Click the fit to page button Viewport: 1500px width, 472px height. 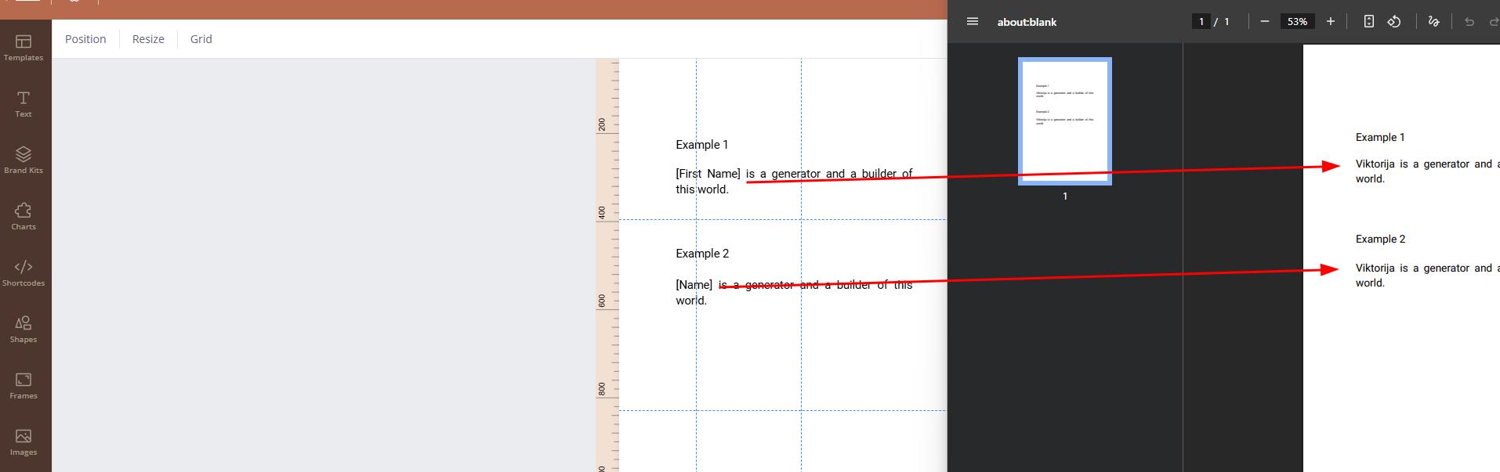tap(1368, 22)
